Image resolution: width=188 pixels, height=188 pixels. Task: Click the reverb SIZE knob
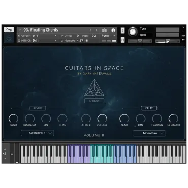click(46, 118)
